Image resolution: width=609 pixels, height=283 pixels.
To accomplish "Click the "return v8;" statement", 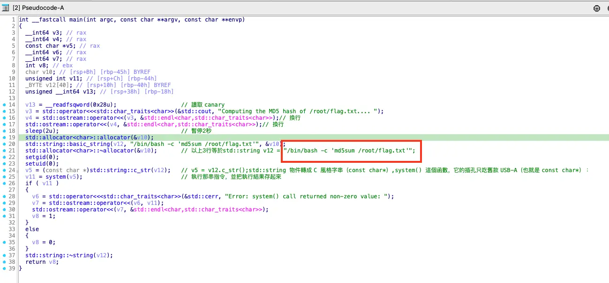I will [x=42, y=262].
